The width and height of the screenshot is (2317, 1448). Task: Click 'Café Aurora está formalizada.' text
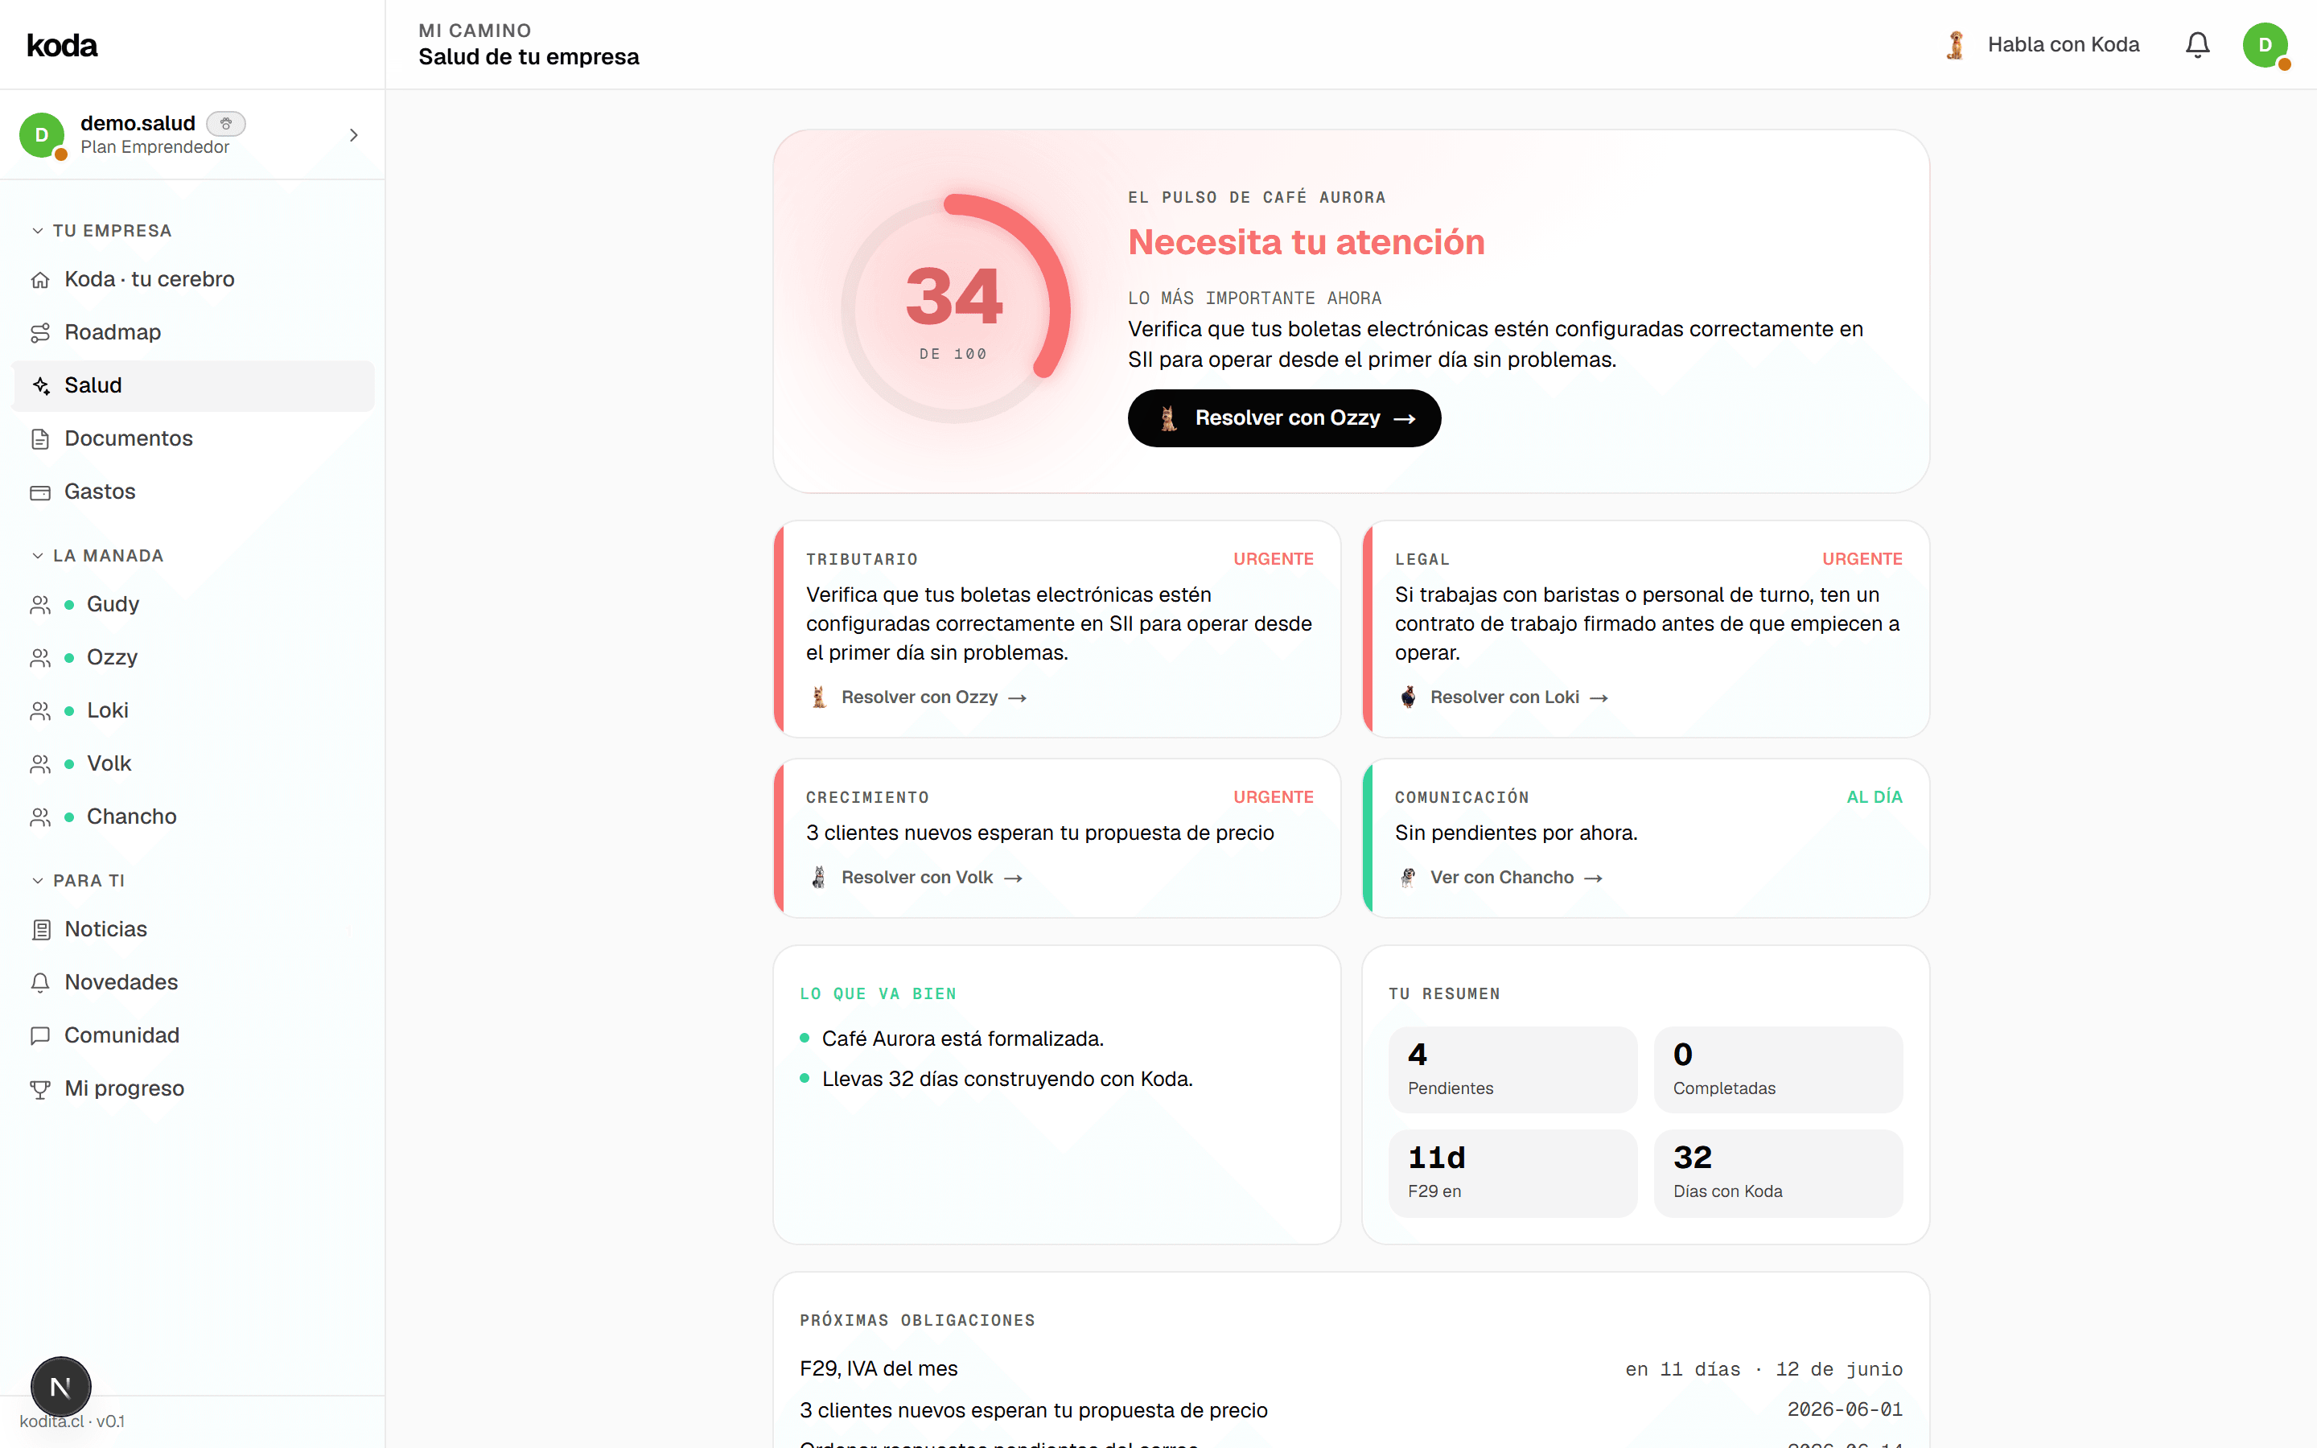pos(962,1039)
